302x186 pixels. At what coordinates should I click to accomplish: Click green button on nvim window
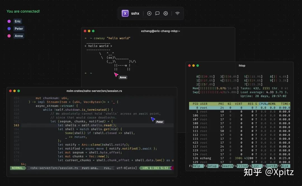[19, 91]
